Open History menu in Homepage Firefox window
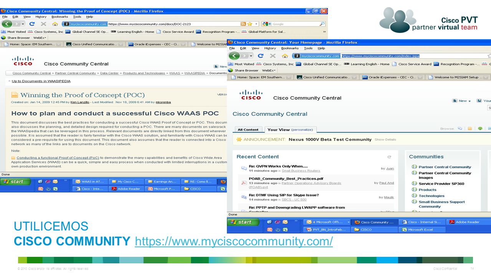 270,48
